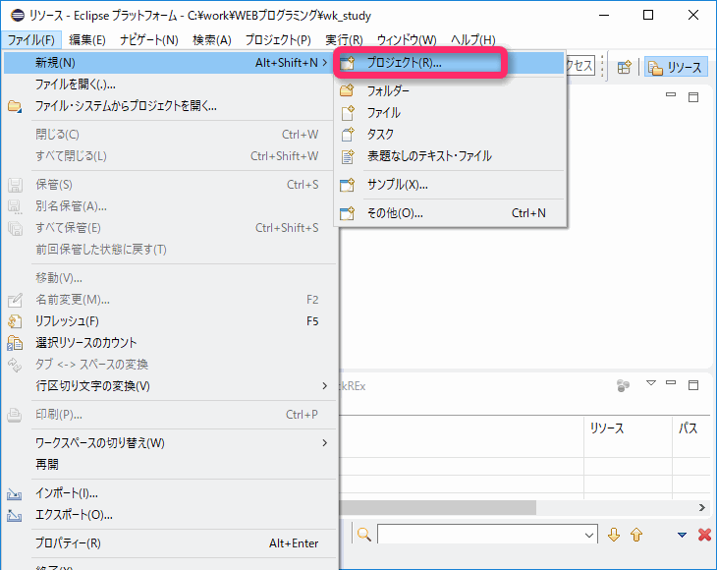Choose プロジェクト(R)... from the New submenu
Image resolution: width=717 pixels, height=570 pixels.
click(450, 63)
